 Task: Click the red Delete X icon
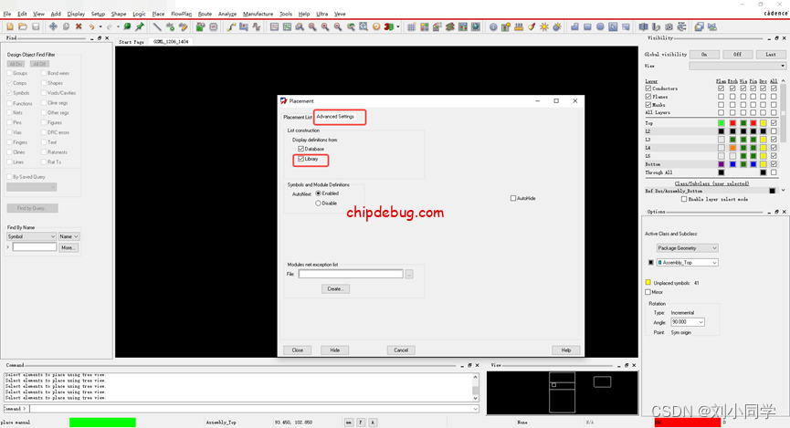[79, 26]
